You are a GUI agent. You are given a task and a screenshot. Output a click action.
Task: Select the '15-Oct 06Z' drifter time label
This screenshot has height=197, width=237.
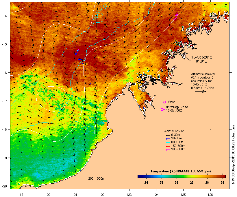click(x=174, y=110)
